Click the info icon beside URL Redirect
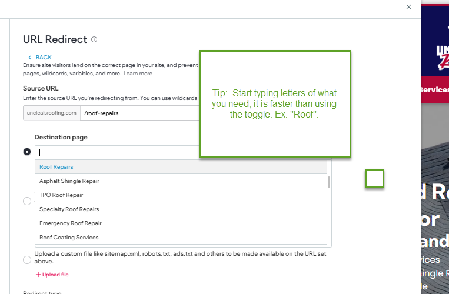The width and height of the screenshot is (449, 294). click(x=94, y=40)
